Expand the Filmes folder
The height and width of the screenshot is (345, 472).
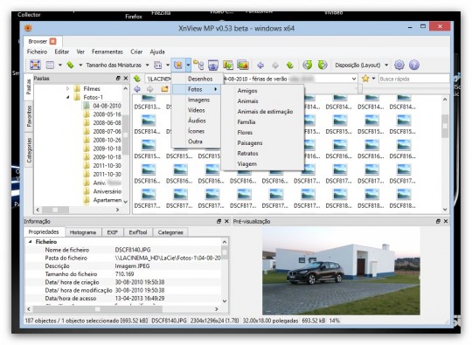pos(67,89)
